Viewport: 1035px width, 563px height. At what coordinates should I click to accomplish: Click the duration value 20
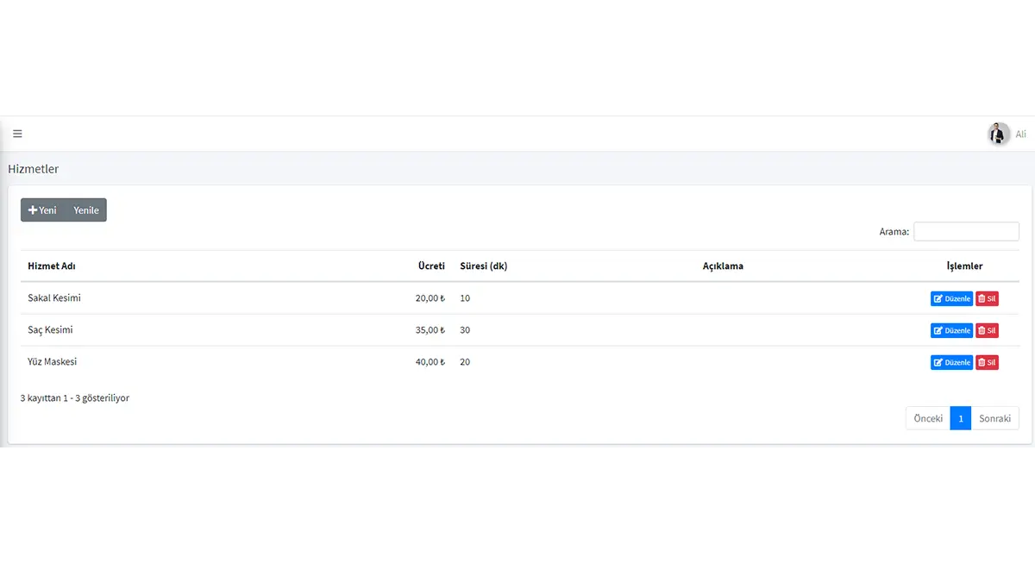coord(465,362)
